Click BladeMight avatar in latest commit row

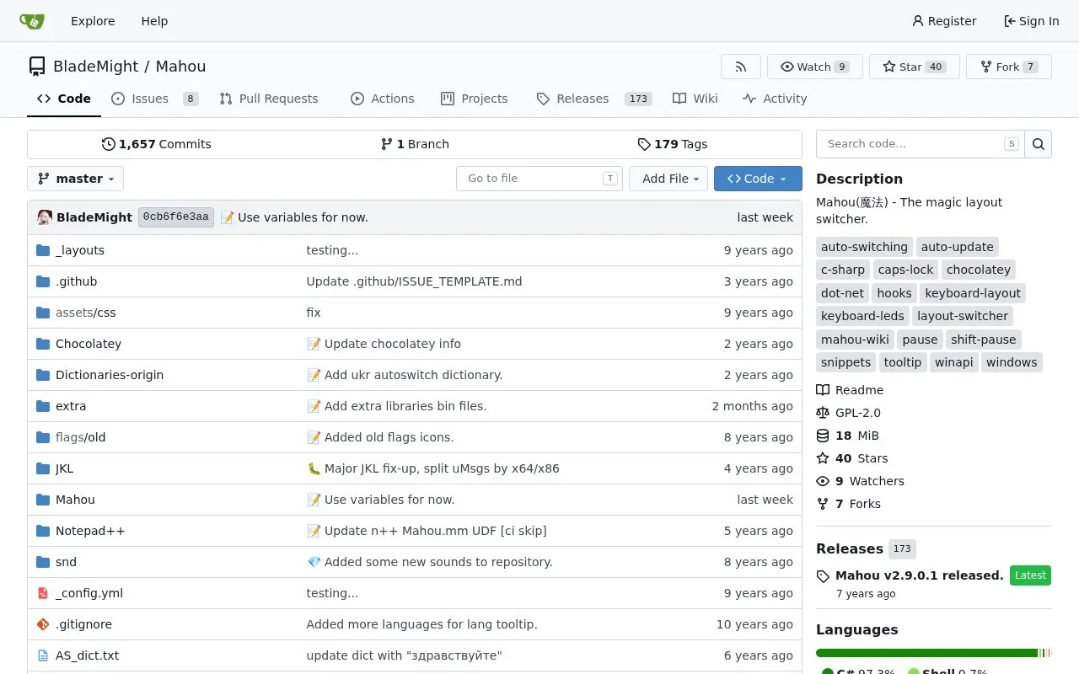click(45, 217)
